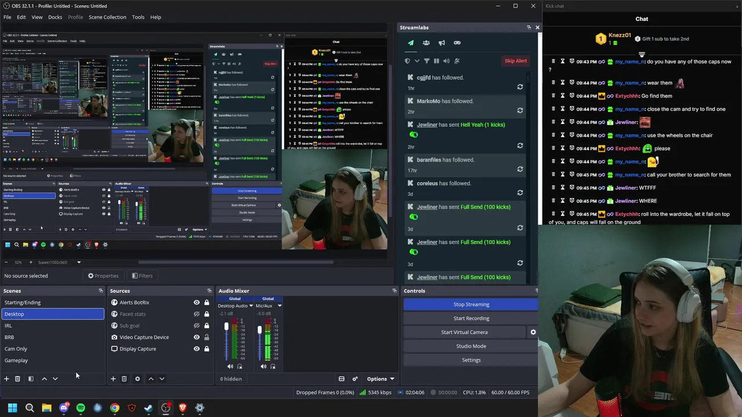Open Streamlabs recent events paper-plane tab
This screenshot has width=742, height=417.
[x=411, y=42]
